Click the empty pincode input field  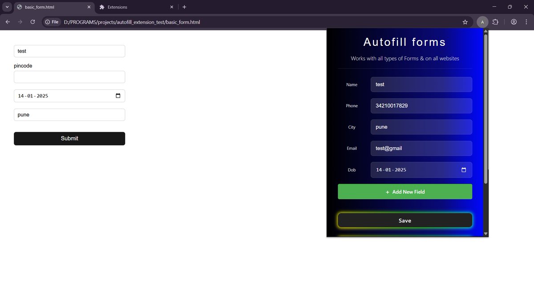[x=69, y=77]
